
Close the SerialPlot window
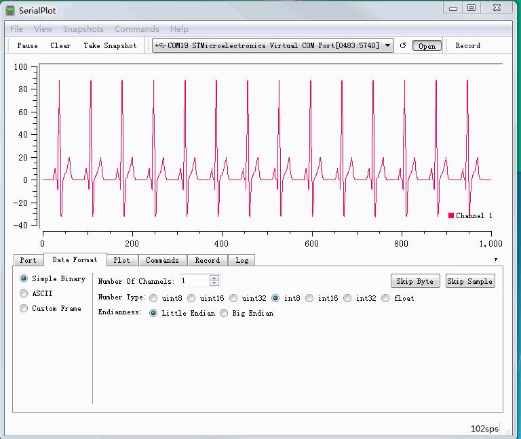(x=497, y=7)
